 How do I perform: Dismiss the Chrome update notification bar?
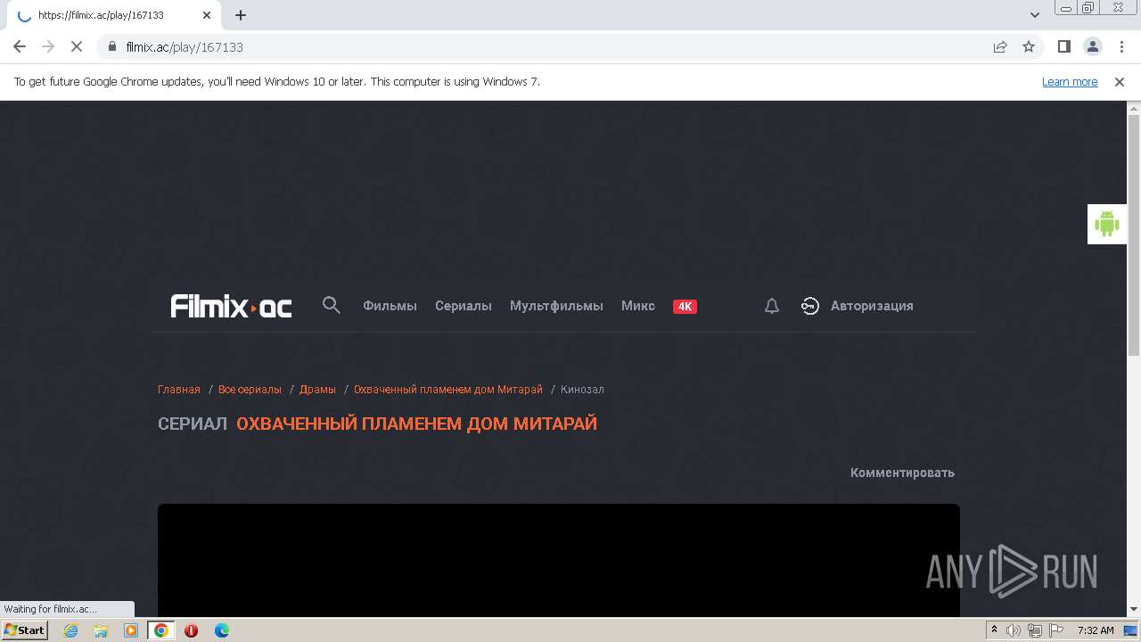1120,81
